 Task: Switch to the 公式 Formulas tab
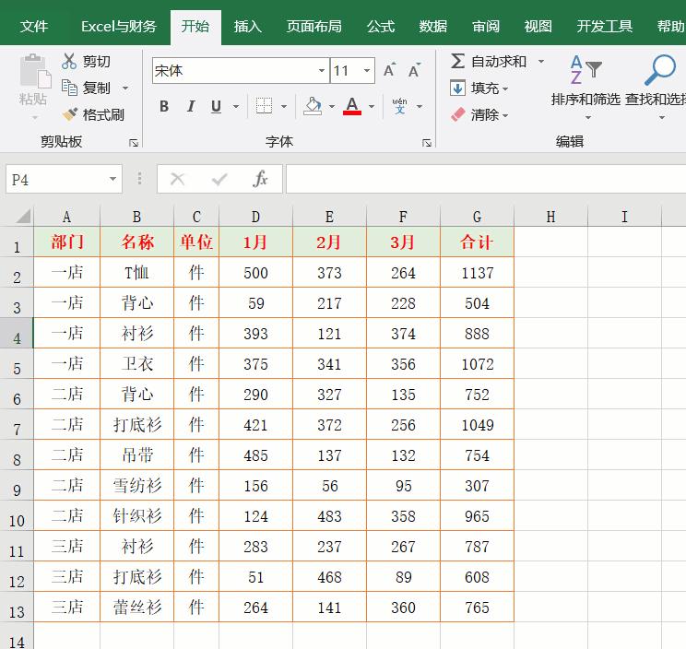(381, 26)
